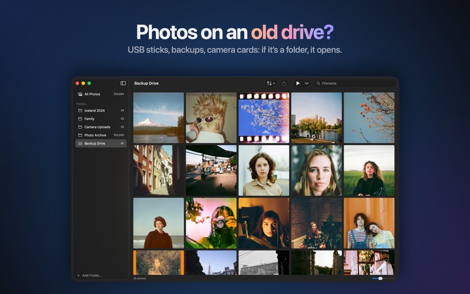Open the woman by the sea photo
This screenshot has width=470, height=294.
[x=159, y=223]
